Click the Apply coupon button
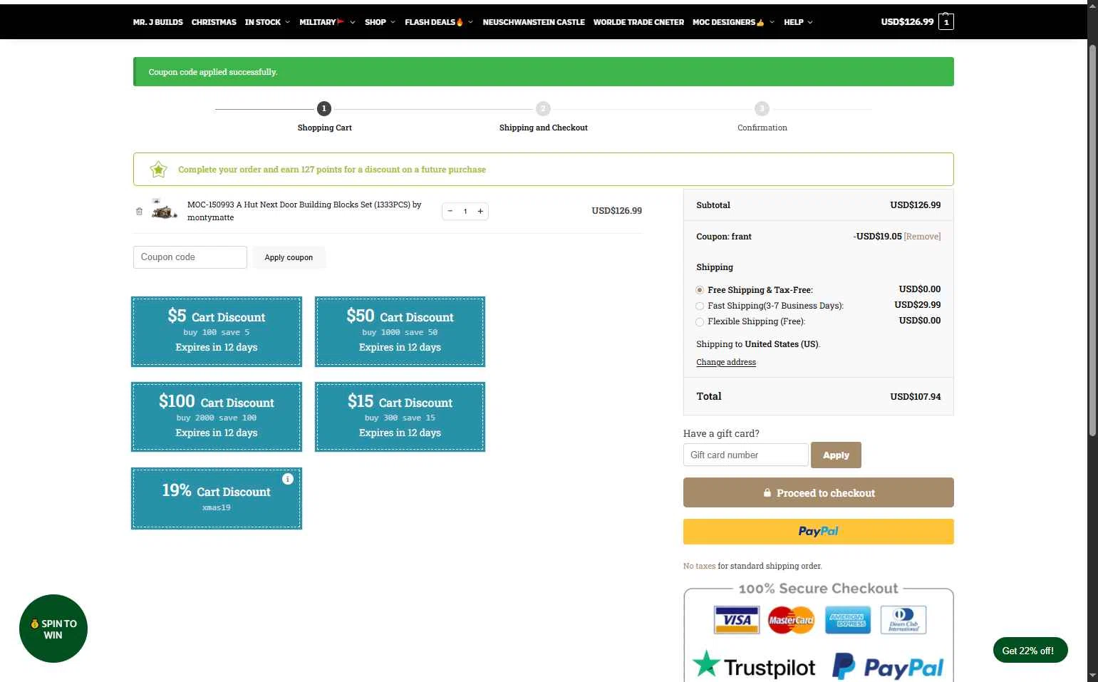1098x682 pixels. click(289, 257)
